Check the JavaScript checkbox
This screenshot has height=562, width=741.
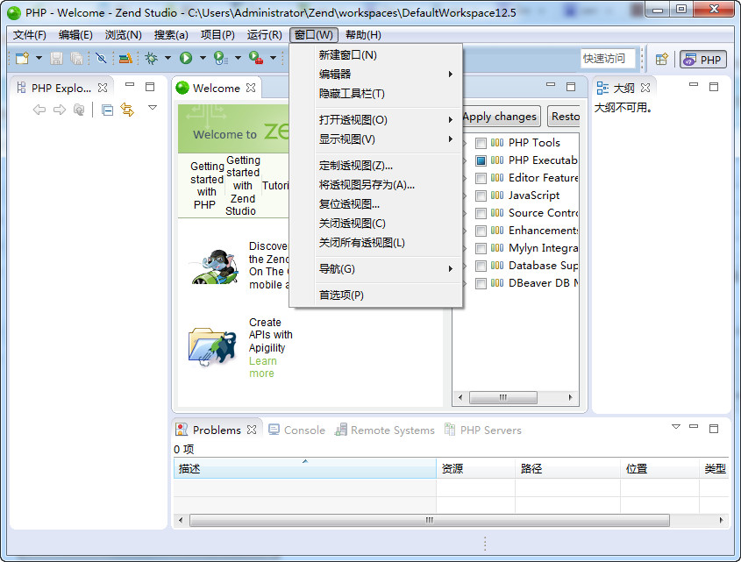[481, 196]
